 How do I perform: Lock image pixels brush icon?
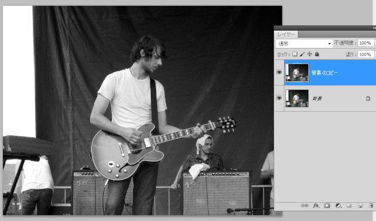[303, 54]
